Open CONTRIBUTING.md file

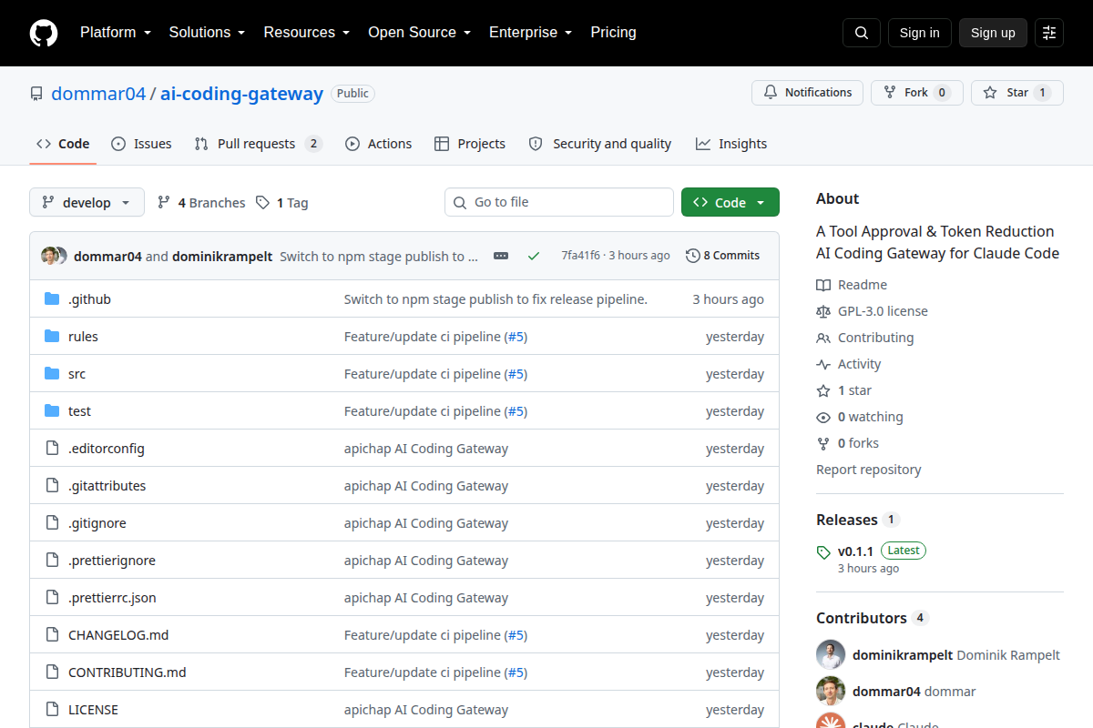(128, 672)
